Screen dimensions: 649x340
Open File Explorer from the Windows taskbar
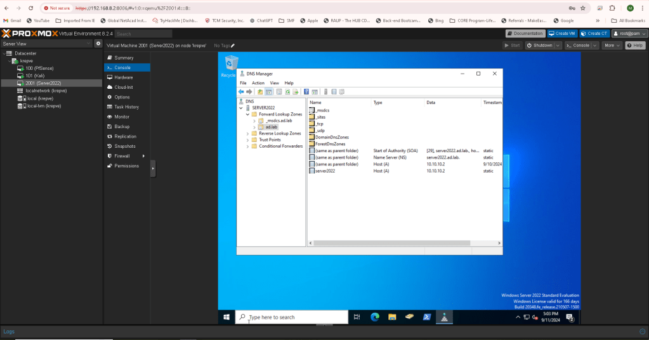392,317
